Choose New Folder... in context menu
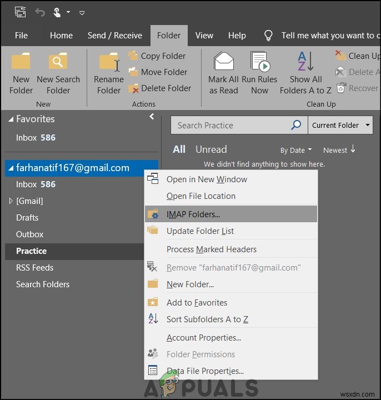Image resolution: width=381 pixels, height=400 pixels. [x=231, y=284]
